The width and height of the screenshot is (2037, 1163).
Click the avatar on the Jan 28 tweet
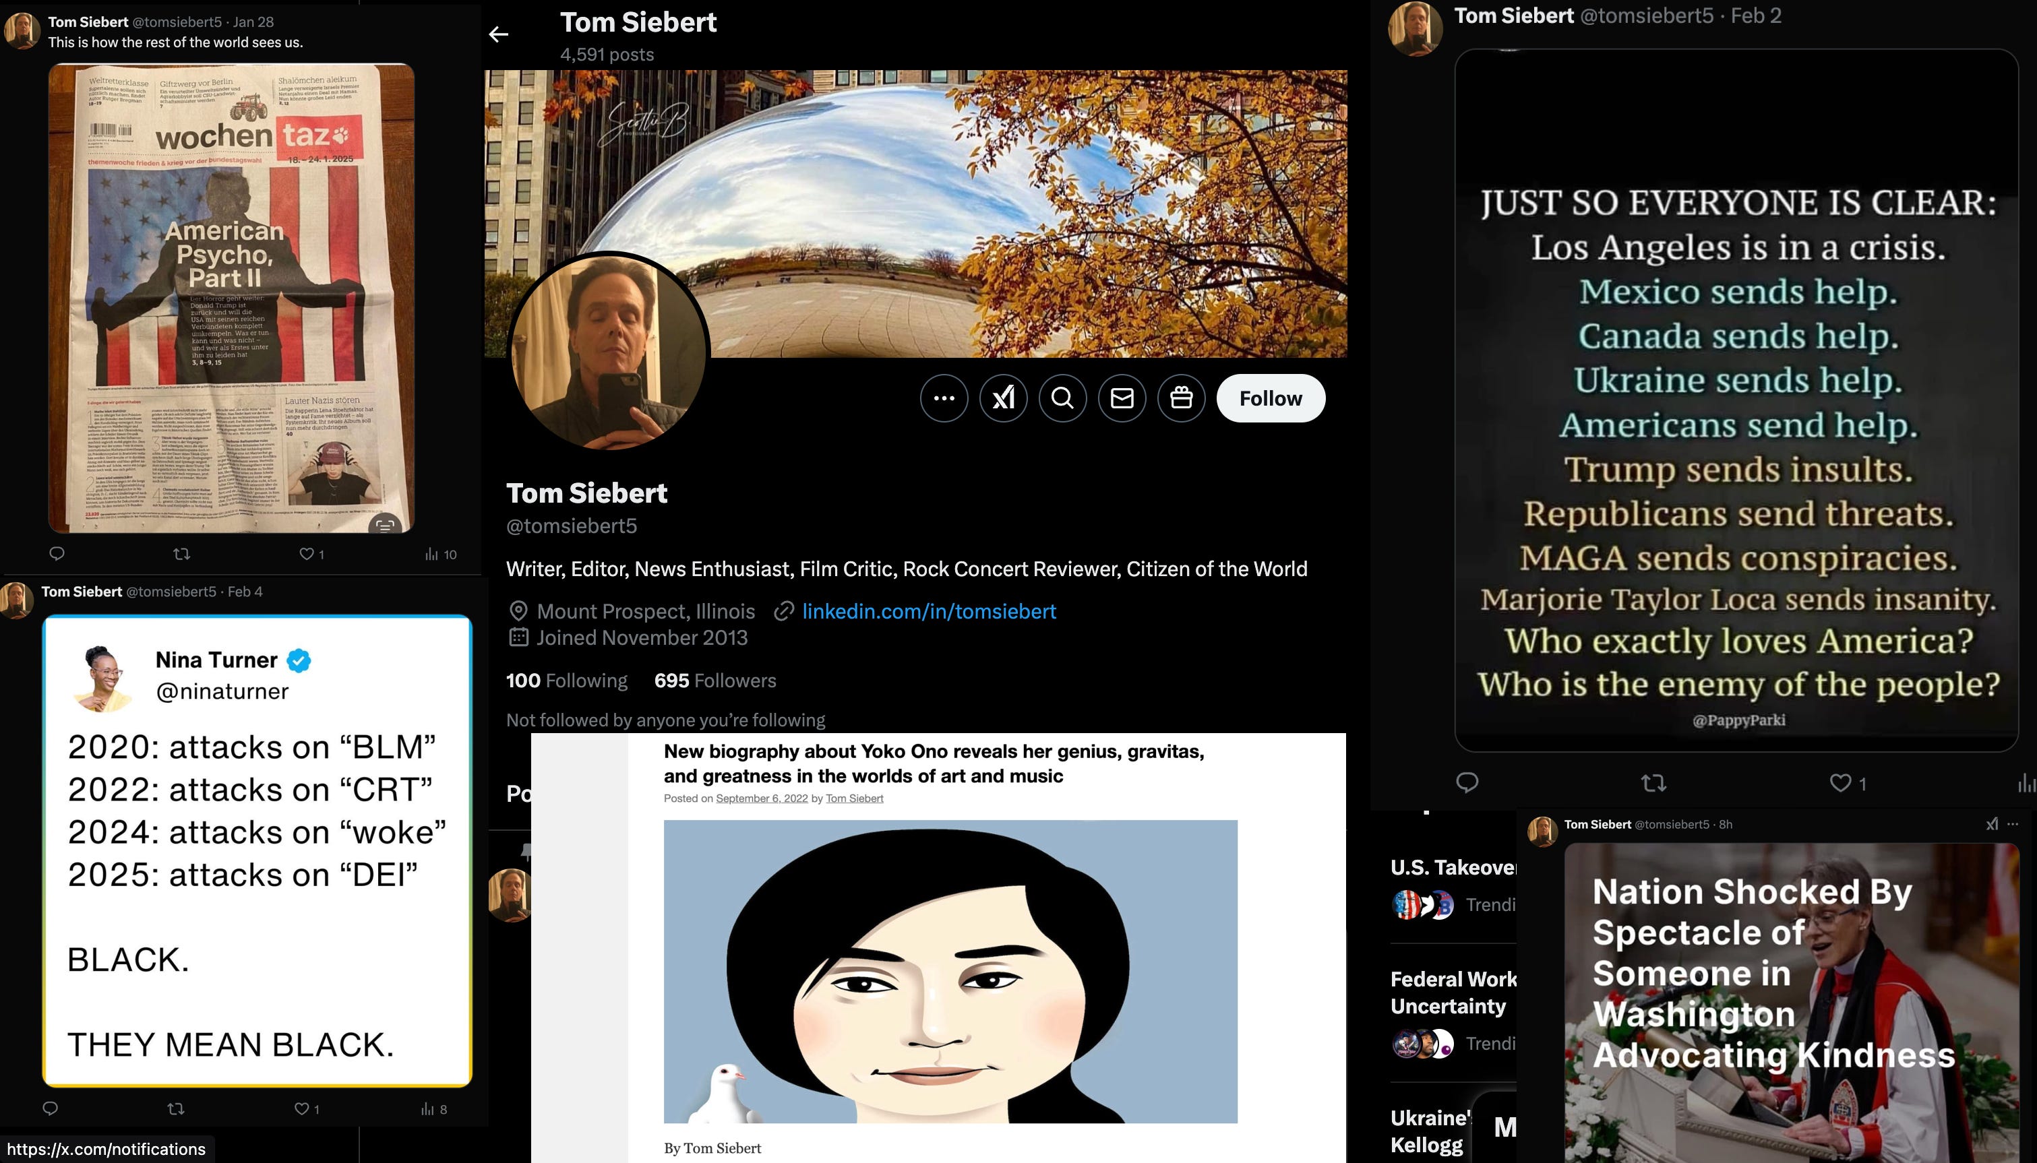click(22, 31)
